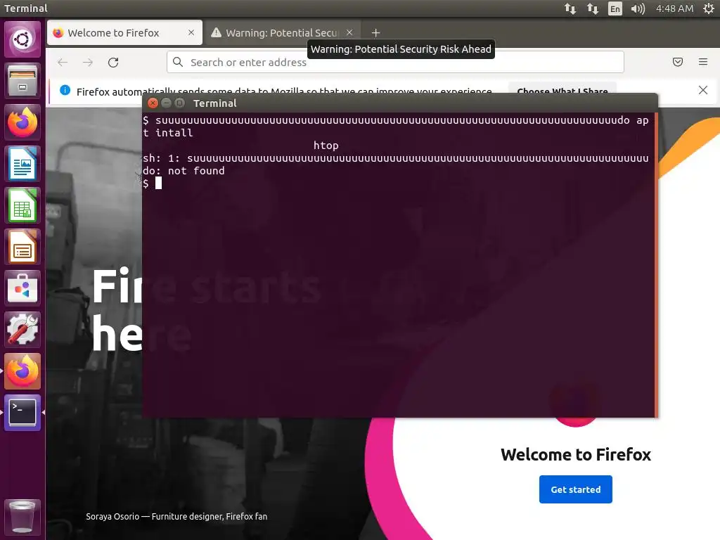Viewport: 720px width, 540px height.
Task: Click the Terminal vertical scrollbar
Action: pos(656,265)
